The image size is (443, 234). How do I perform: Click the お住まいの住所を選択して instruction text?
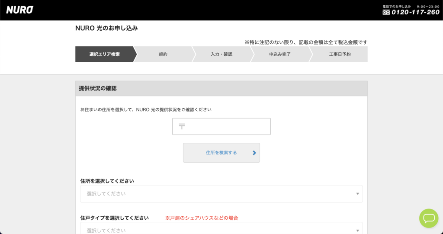point(146,109)
